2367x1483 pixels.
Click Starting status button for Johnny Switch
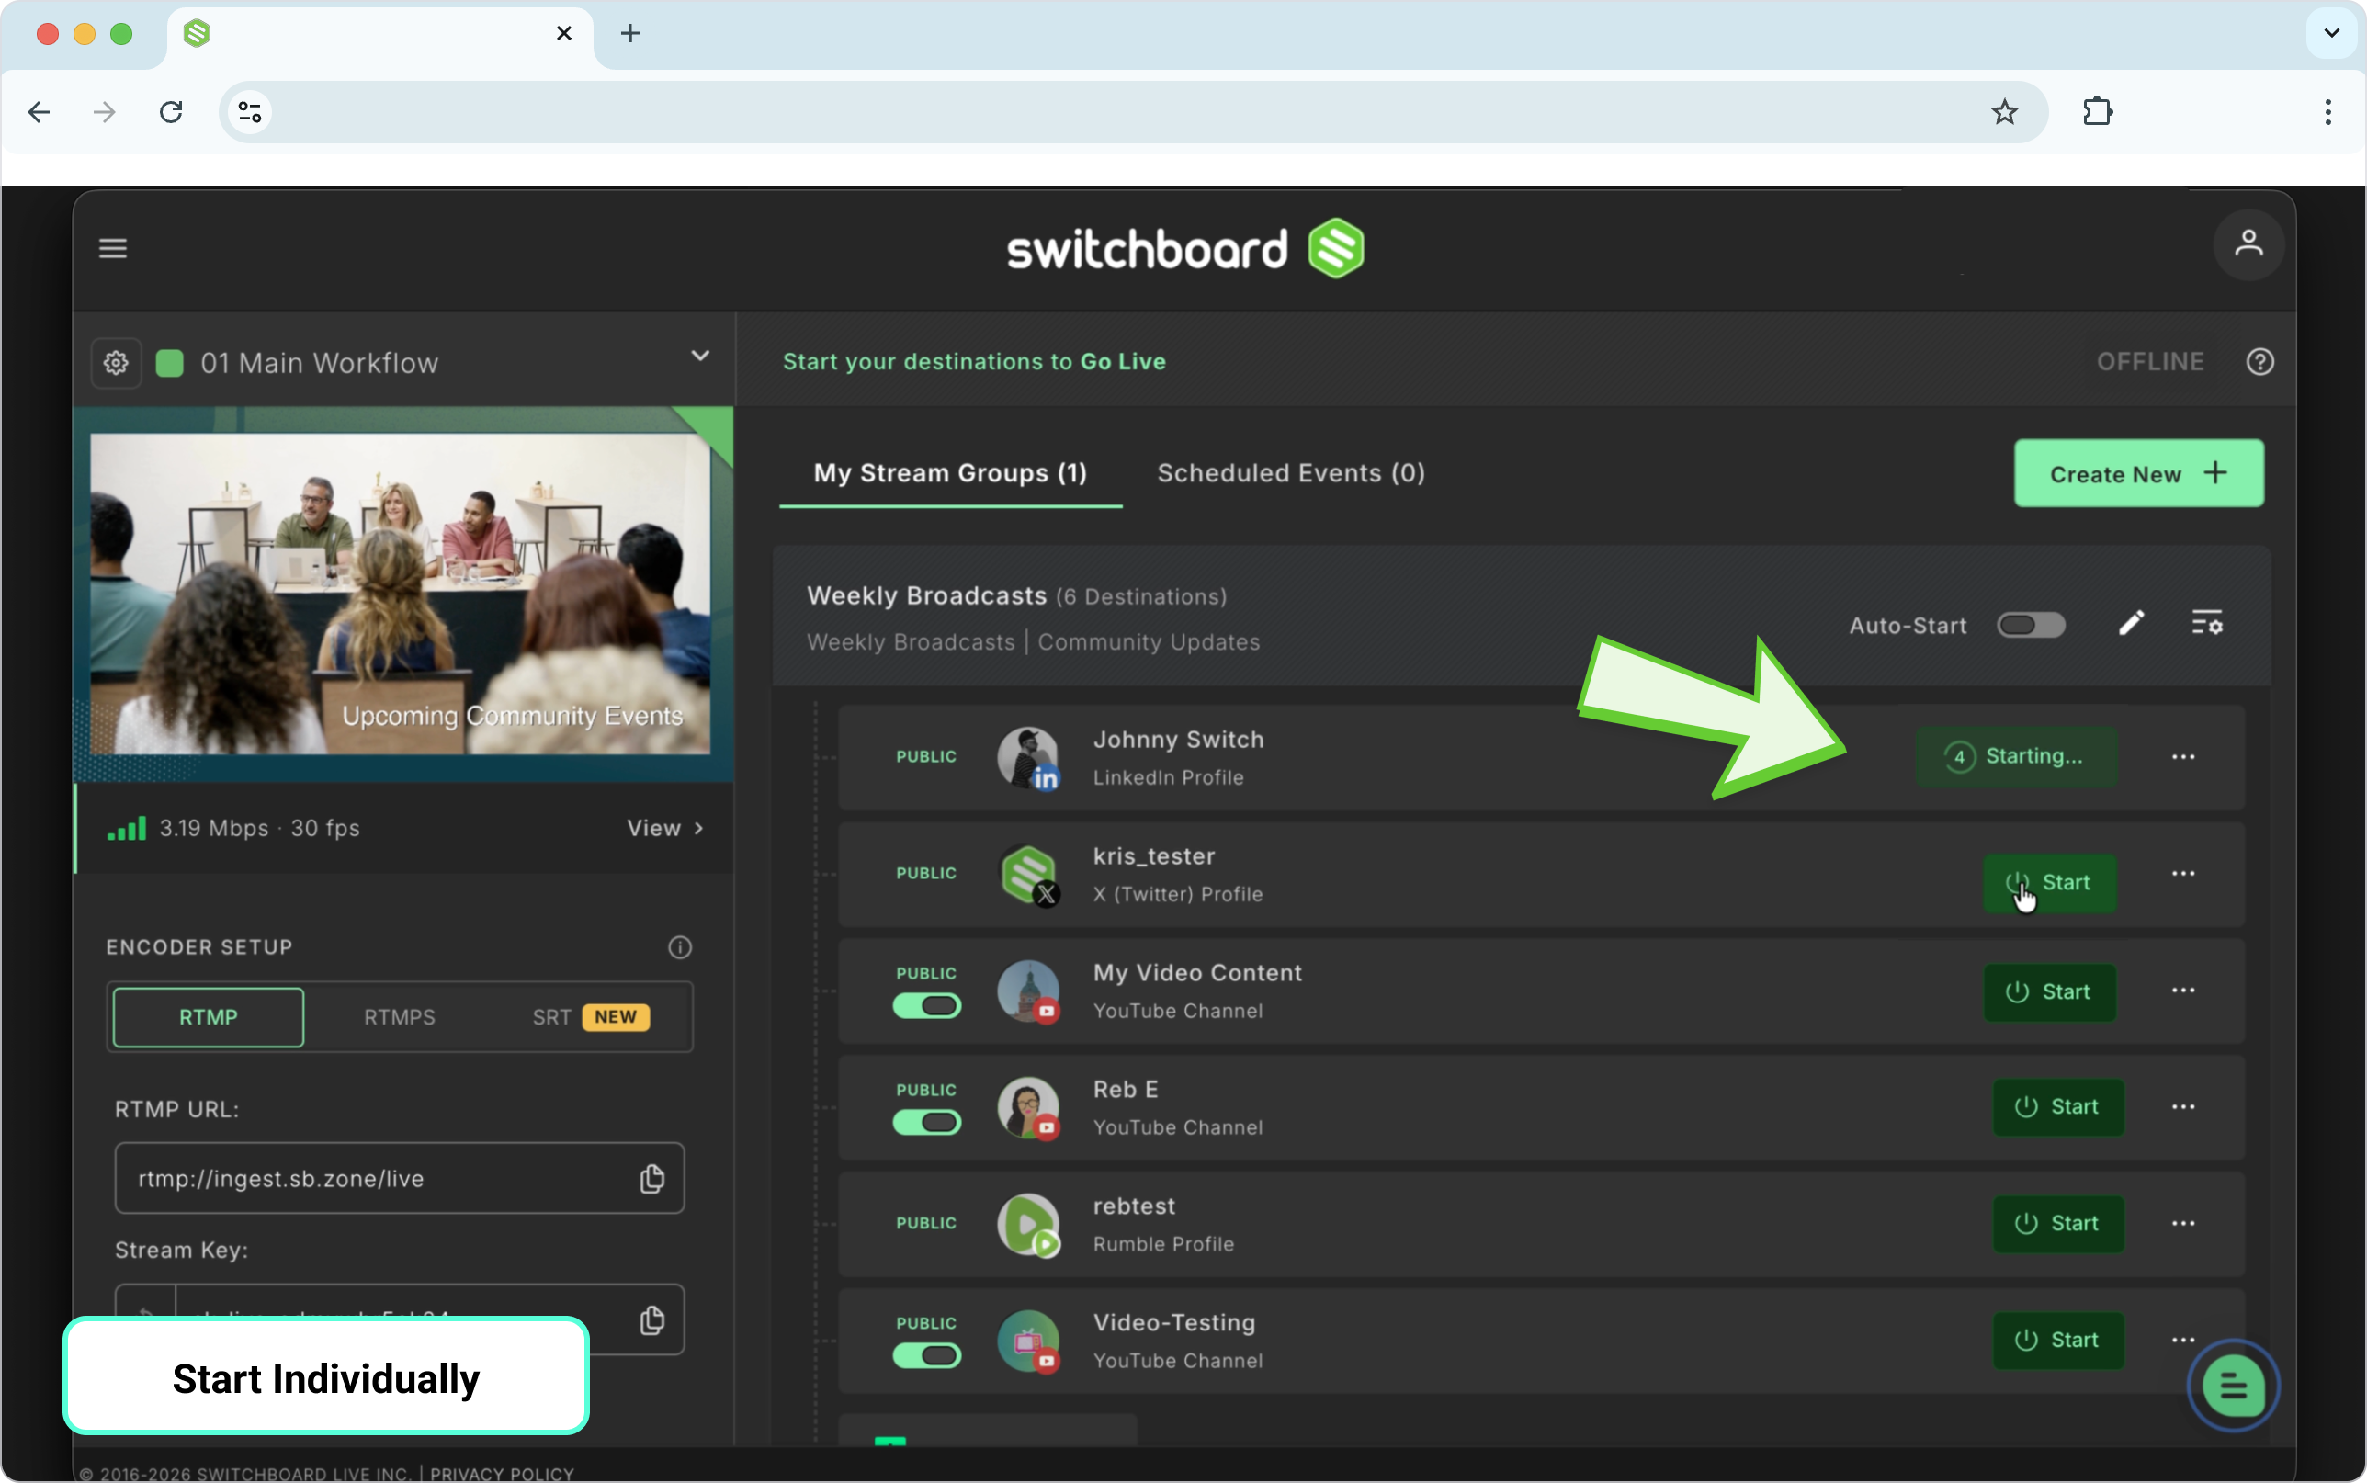[x=2016, y=756]
